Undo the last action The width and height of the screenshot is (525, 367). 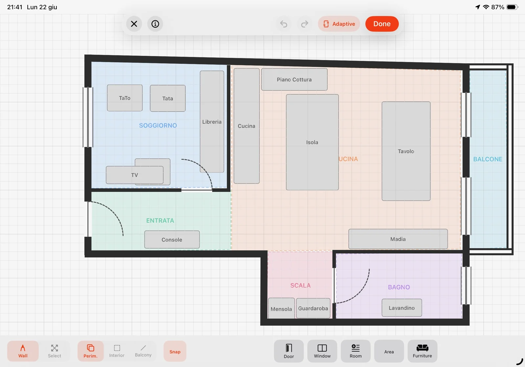pyautogui.click(x=284, y=24)
